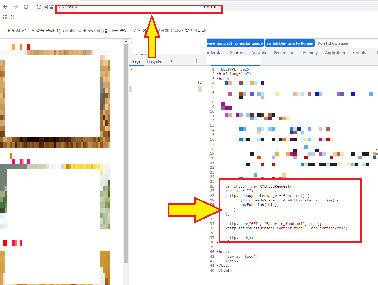Open the navigator three-dot menu
The height and width of the screenshot is (285, 378).
pos(197,61)
